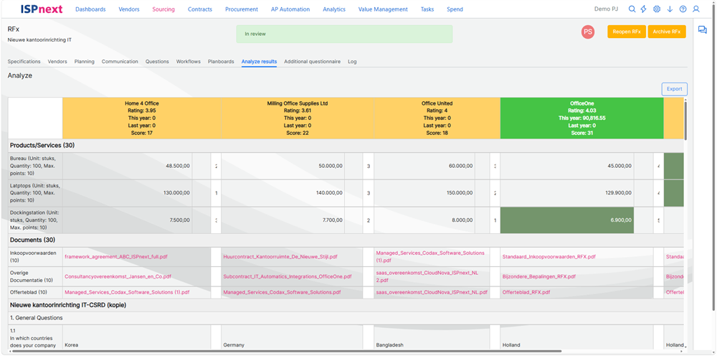This screenshot has width=717, height=356.
Task: Click the PS user avatar
Action: click(x=588, y=32)
